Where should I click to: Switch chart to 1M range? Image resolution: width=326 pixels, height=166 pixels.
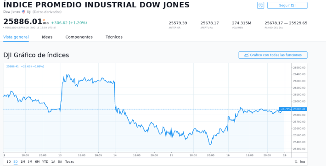pos(22,161)
